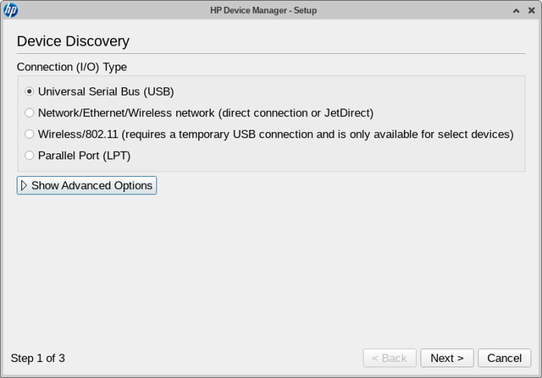The height and width of the screenshot is (378, 542).
Task: Click the HP logo icon in title bar
Action: 11,10
